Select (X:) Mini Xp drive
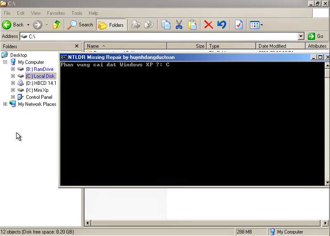 pyautogui.click(x=37, y=90)
